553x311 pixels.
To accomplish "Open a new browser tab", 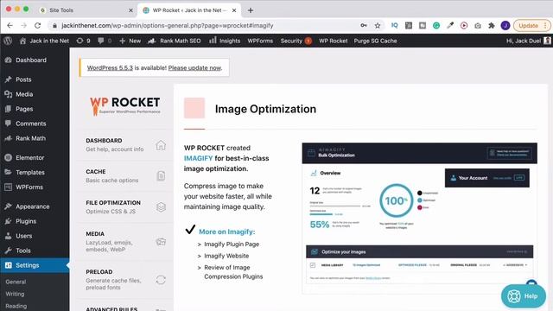I will tap(251, 10).
